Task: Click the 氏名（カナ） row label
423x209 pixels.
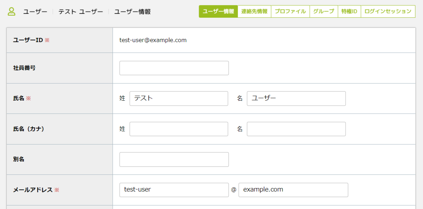Action: click(29, 129)
